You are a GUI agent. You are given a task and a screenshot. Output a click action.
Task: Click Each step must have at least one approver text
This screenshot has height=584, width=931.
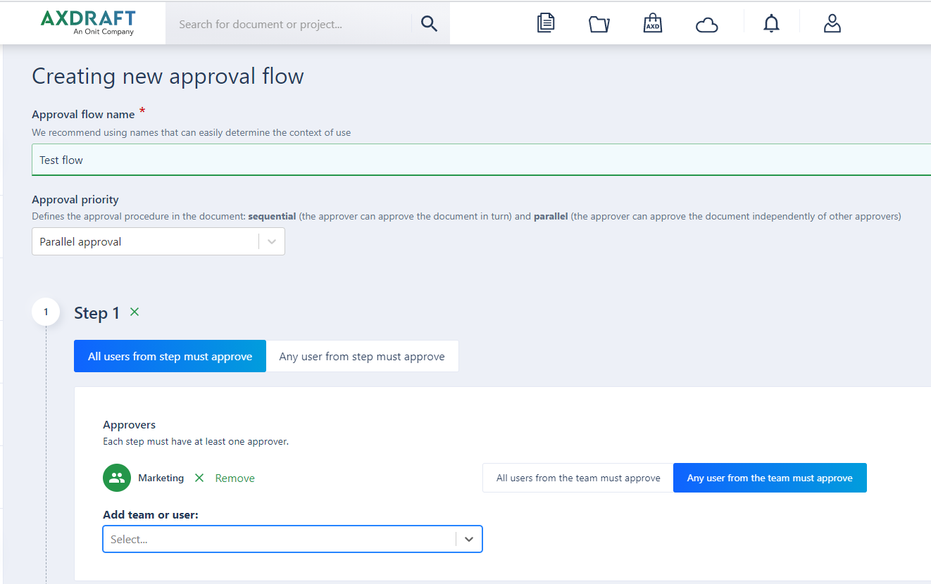pos(196,442)
